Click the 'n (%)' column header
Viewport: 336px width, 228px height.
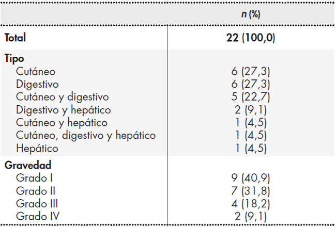(251, 14)
